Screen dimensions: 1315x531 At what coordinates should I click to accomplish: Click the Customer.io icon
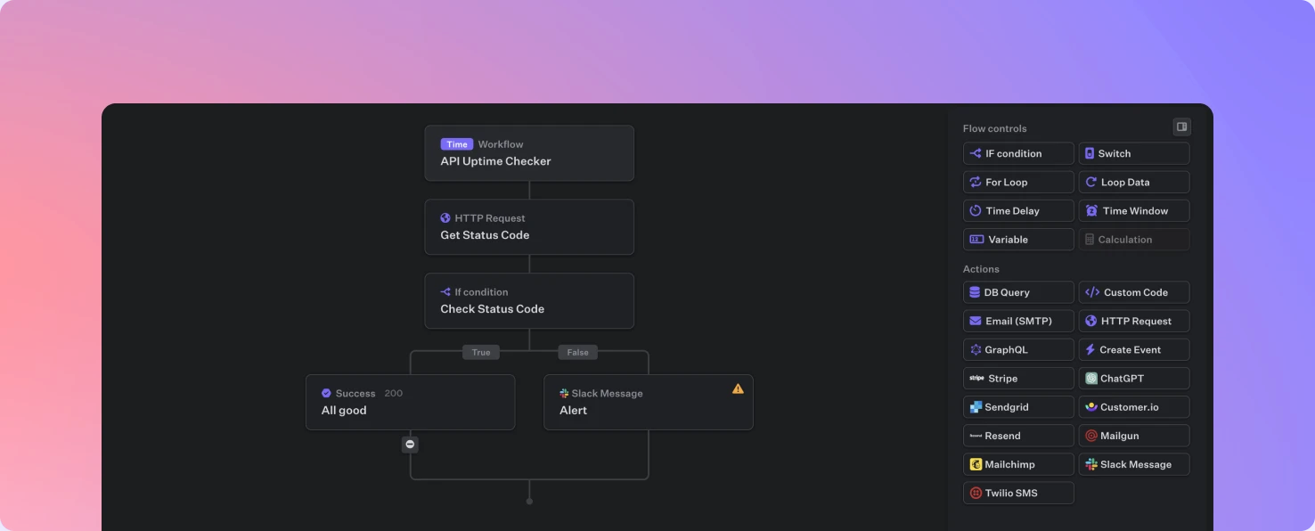(1090, 406)
